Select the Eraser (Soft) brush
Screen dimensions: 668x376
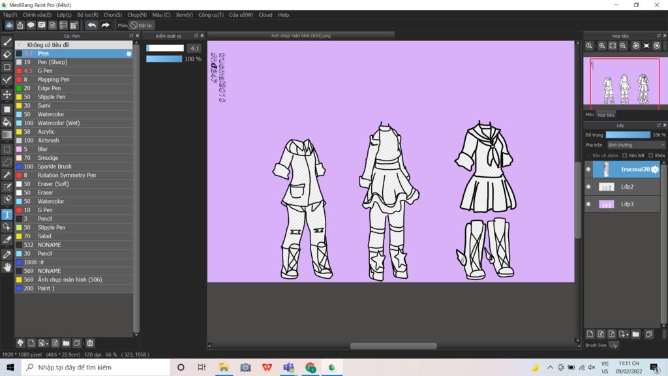point(74,183)
